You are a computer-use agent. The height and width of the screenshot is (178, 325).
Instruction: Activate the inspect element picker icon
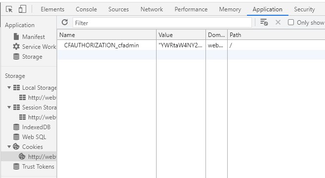click(9, 9)
